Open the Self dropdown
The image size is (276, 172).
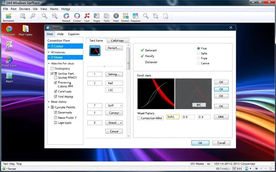114,106
